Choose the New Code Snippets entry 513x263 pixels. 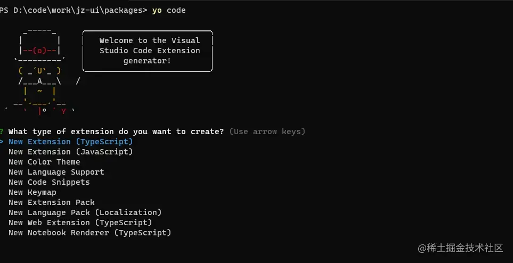tap(49, 182)
